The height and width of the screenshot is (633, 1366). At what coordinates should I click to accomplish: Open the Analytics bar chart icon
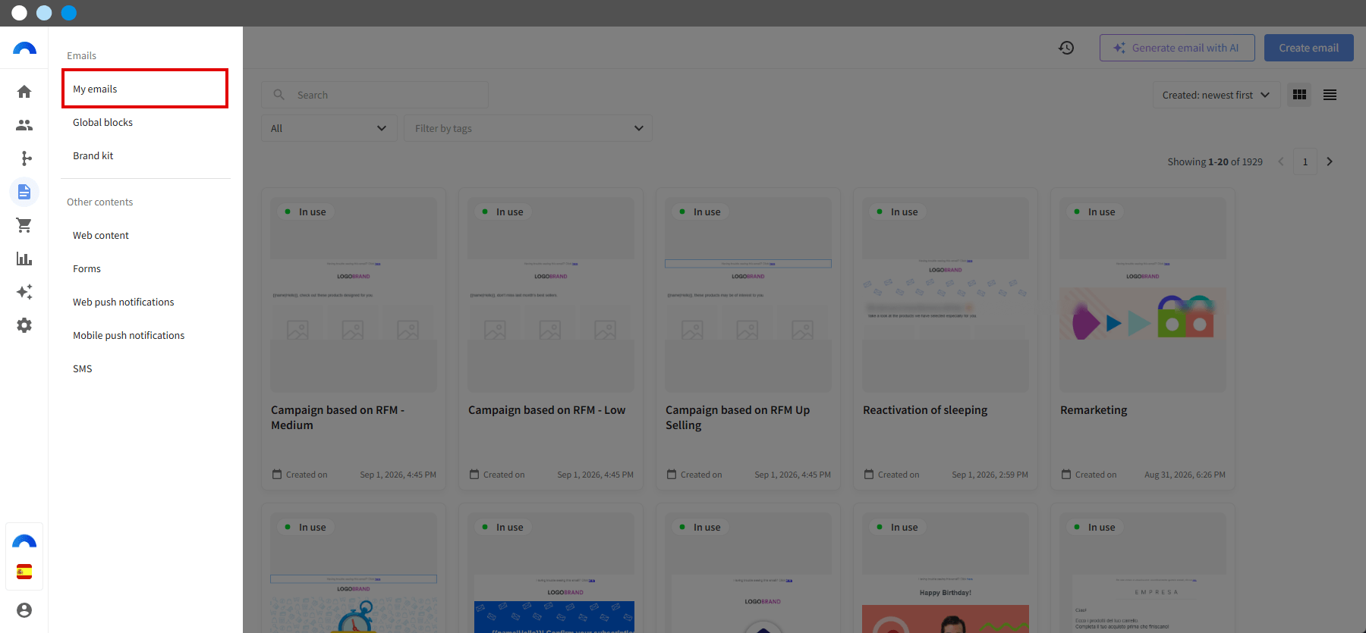click(24, 259)
